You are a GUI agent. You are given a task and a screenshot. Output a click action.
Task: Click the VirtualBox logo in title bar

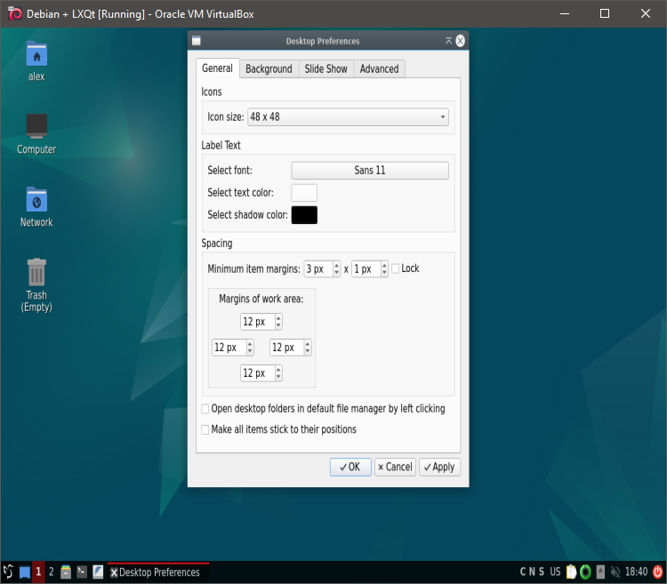click(15, 13)
